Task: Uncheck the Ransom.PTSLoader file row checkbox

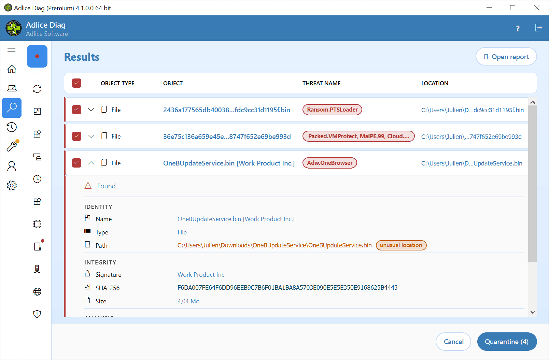Action: [x=76, y=110]
